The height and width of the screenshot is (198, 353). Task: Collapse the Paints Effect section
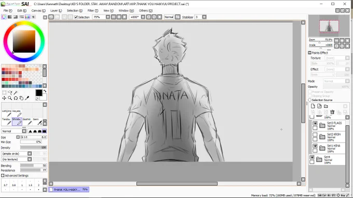(309, 53)
